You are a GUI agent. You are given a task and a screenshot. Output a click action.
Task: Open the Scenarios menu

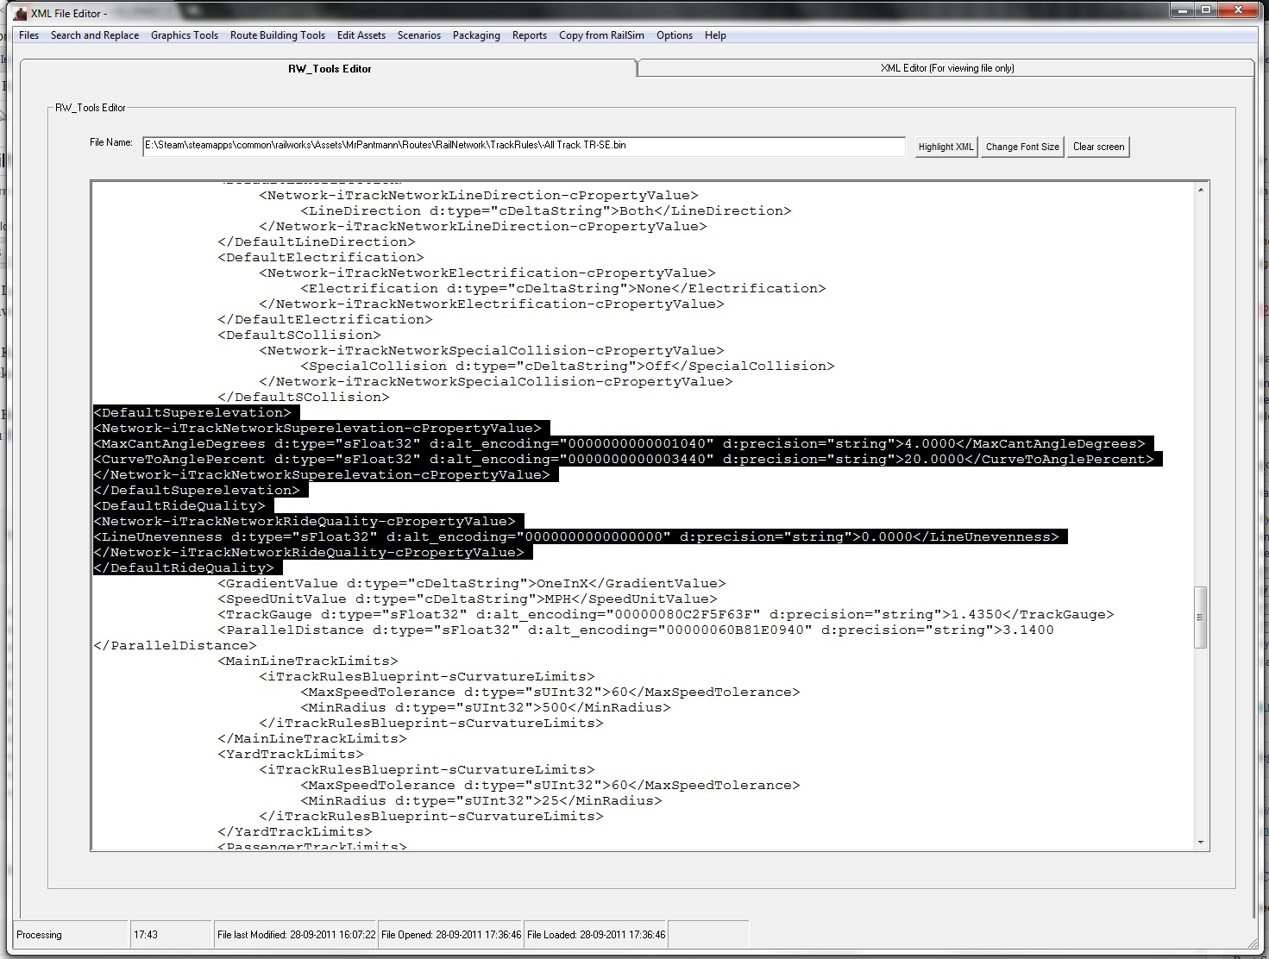pyautogui.click(x=419, y=35)
